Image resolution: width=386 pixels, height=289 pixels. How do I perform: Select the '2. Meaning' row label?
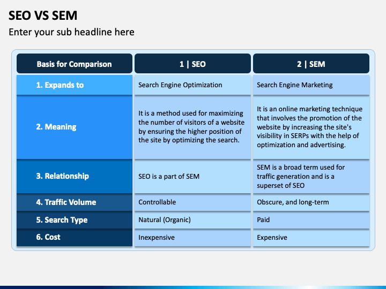click(75, 127)
